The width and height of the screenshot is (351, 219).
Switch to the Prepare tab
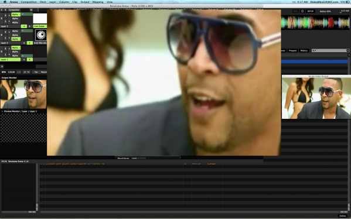292,50
